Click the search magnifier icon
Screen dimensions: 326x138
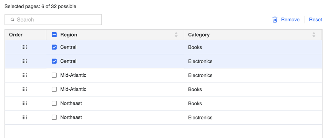coord(12,20)
